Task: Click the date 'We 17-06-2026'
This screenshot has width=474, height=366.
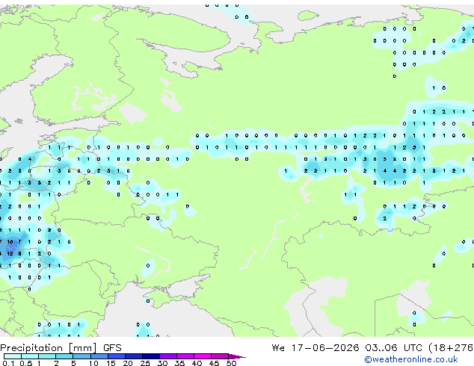Action: [x=316, y=348]
